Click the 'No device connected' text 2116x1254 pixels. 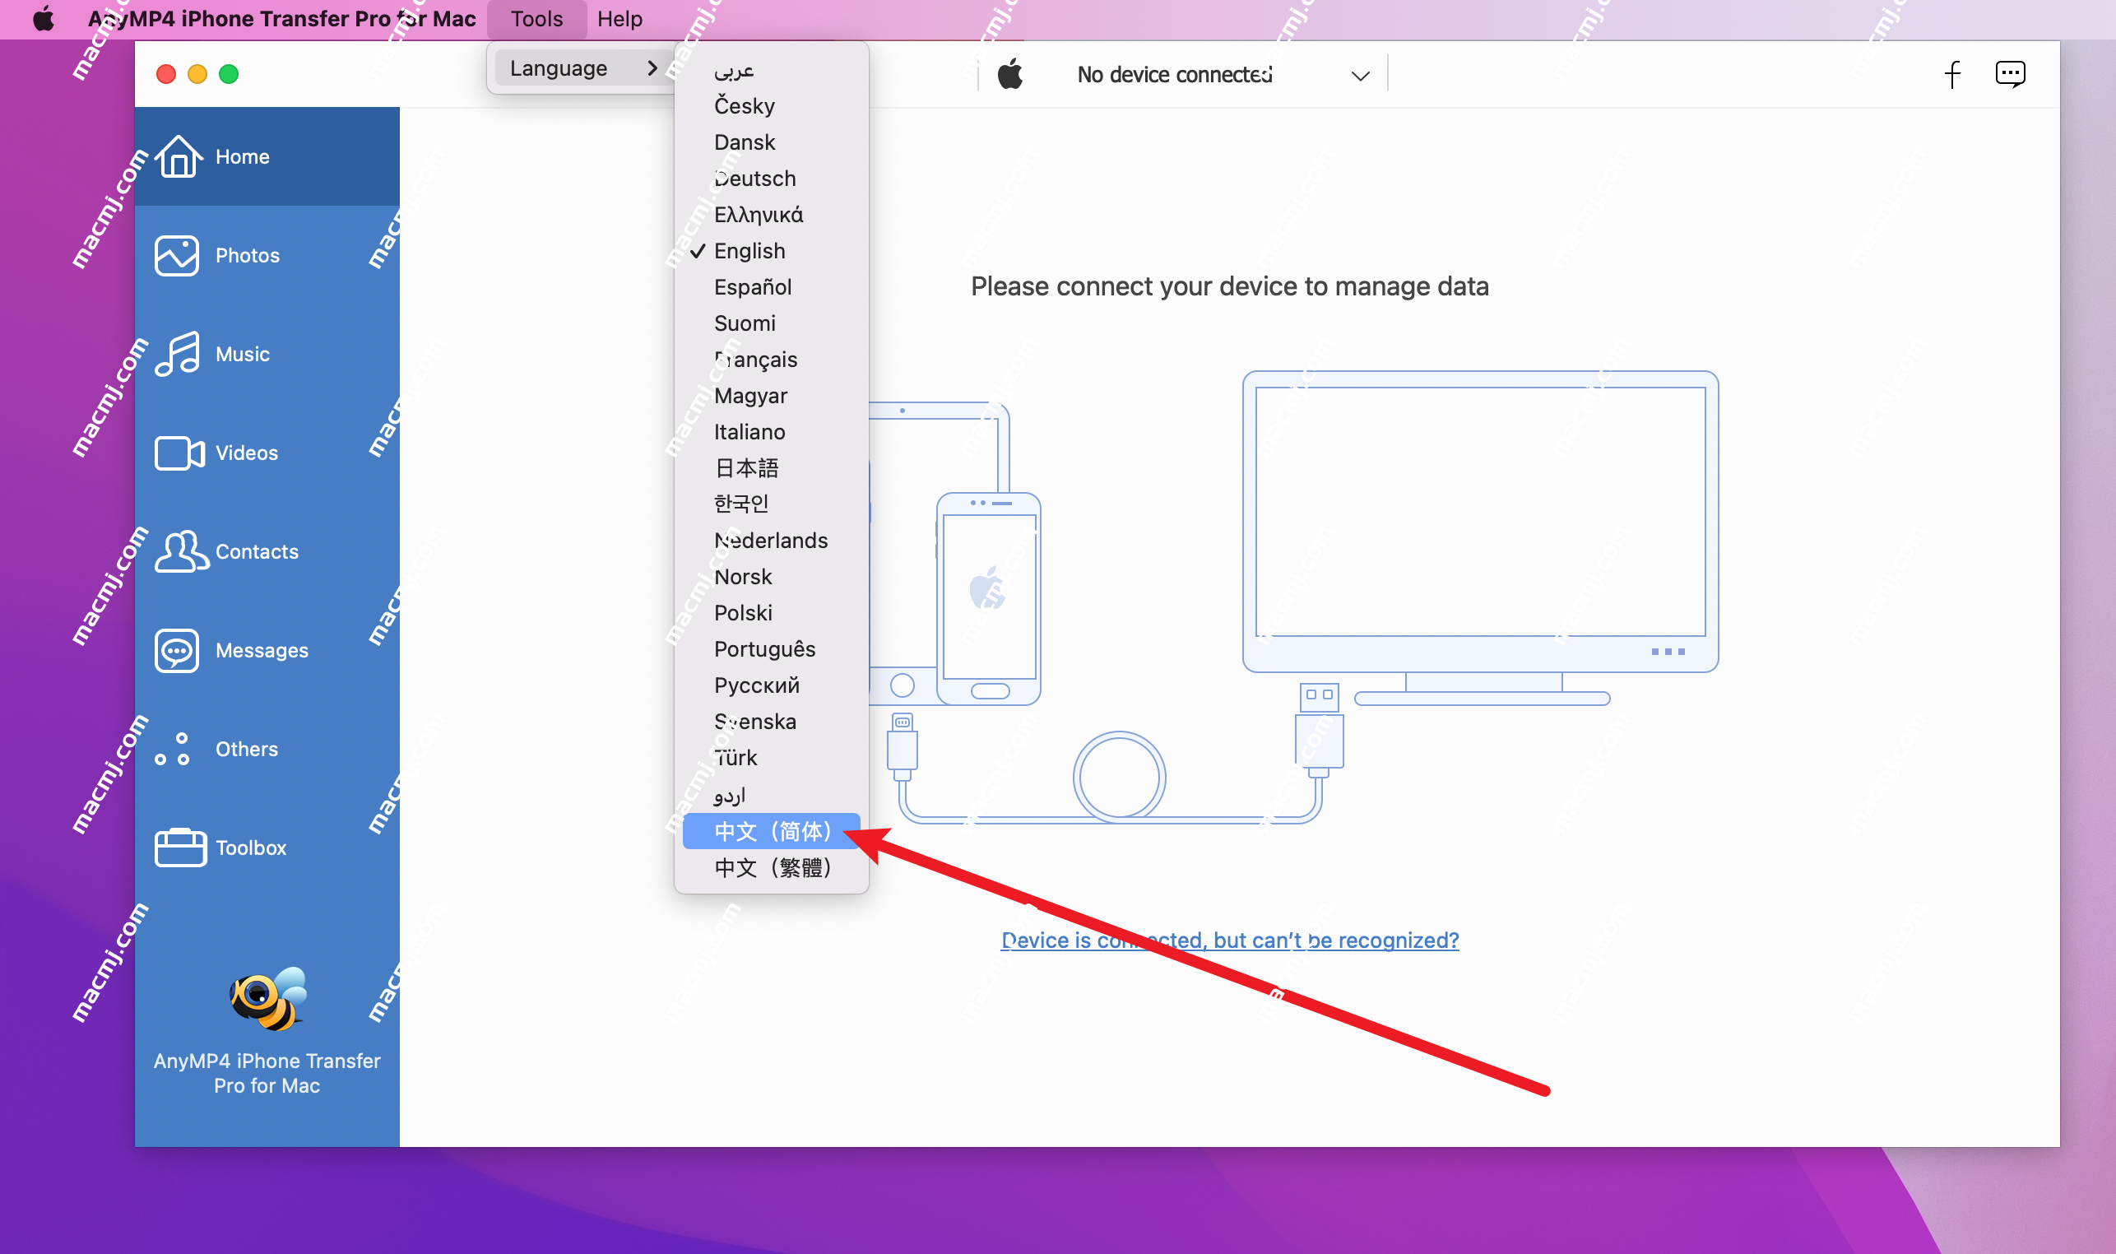pyautogui.click(x=1175, y=75)
